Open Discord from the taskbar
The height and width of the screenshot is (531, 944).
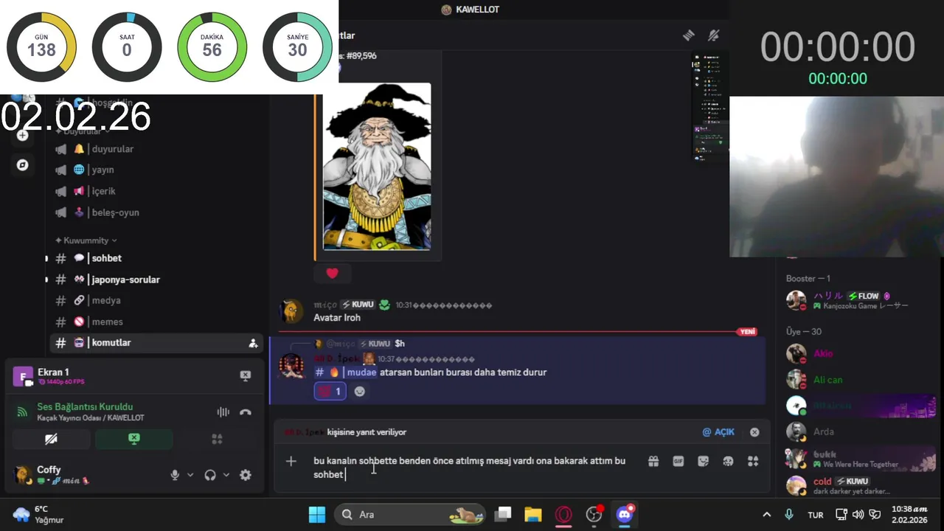(625, 515)
